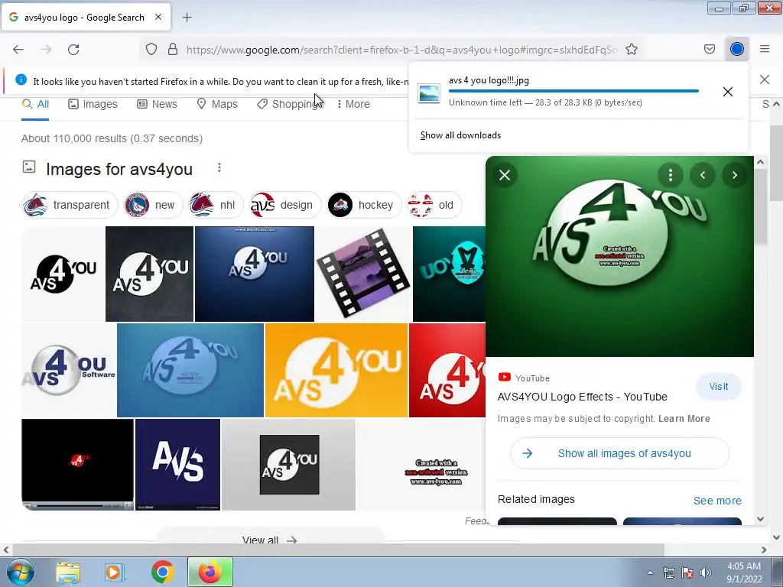Screen dimensions: 783x587
Task: Show hidden system tray icons
Action: click(650, 572)
